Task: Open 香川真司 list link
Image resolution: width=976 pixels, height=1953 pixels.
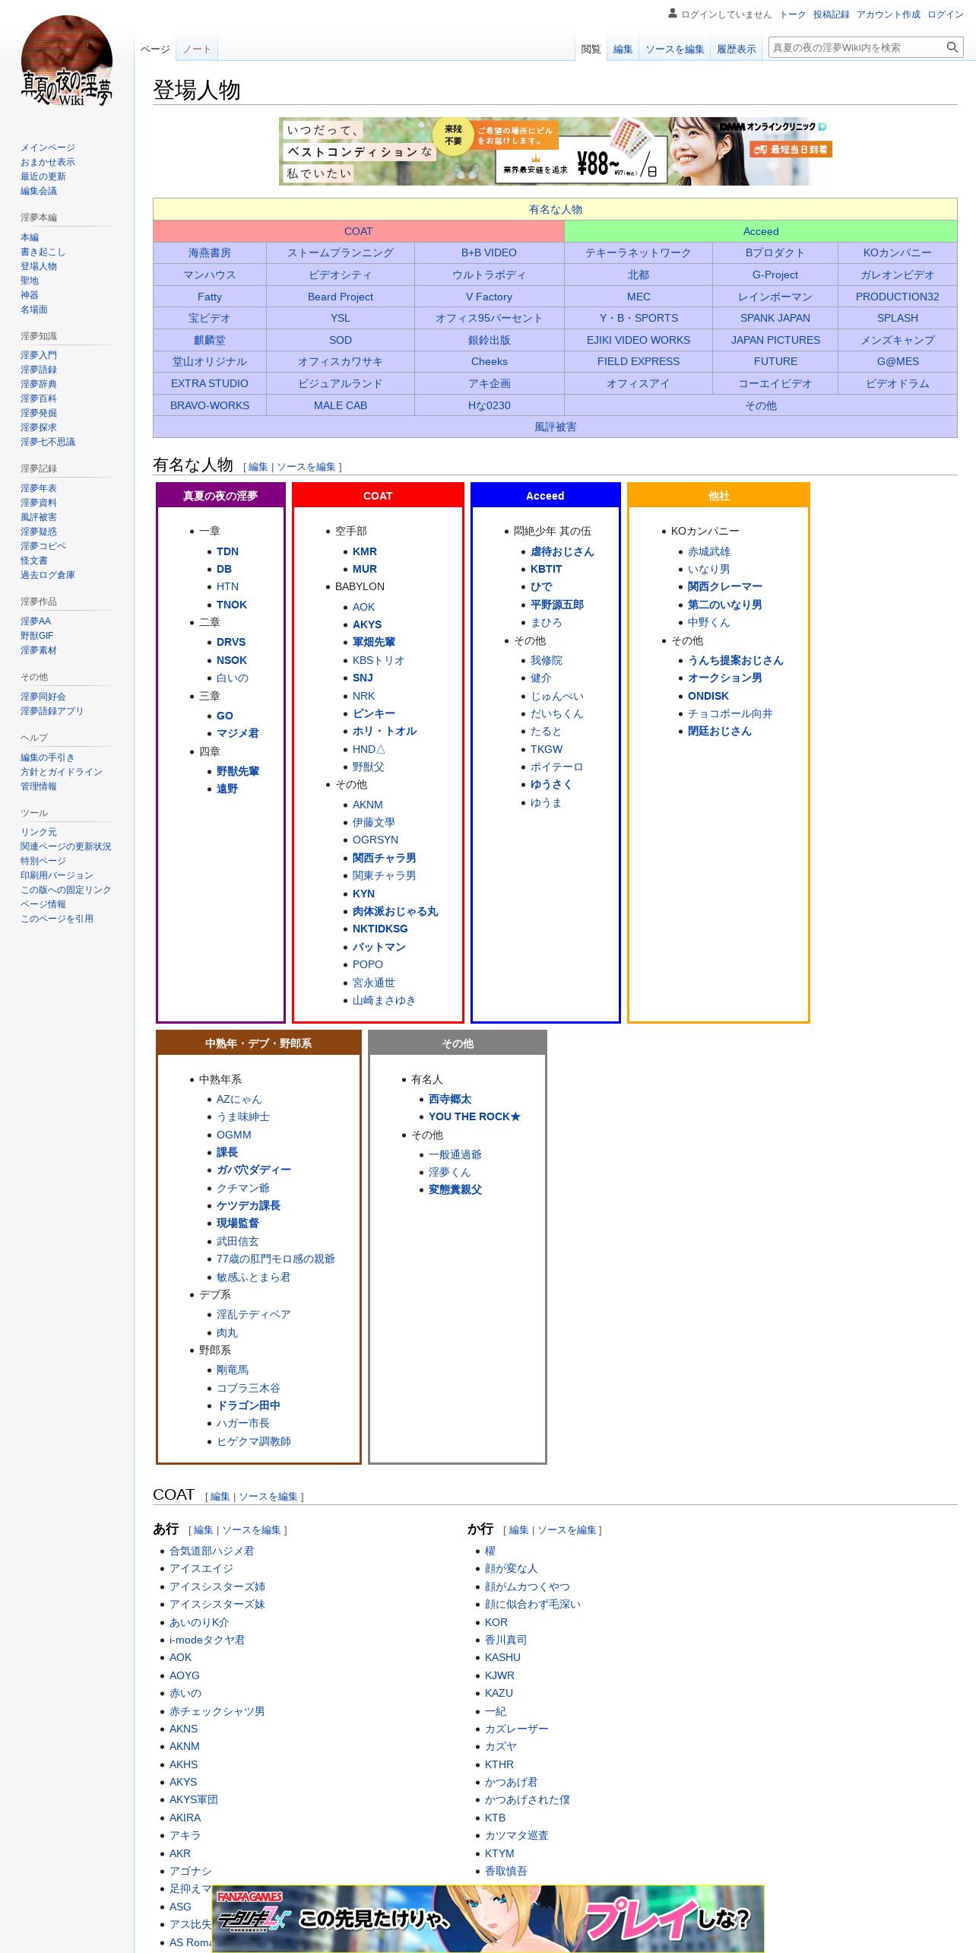Action: point(506,1640)
